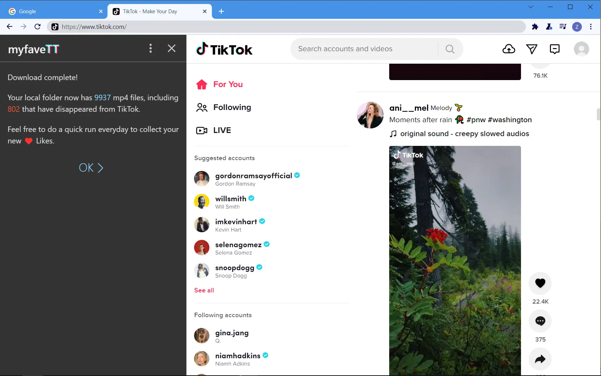
Task: Open the video upload cloud icon
Action: point(508,49)
